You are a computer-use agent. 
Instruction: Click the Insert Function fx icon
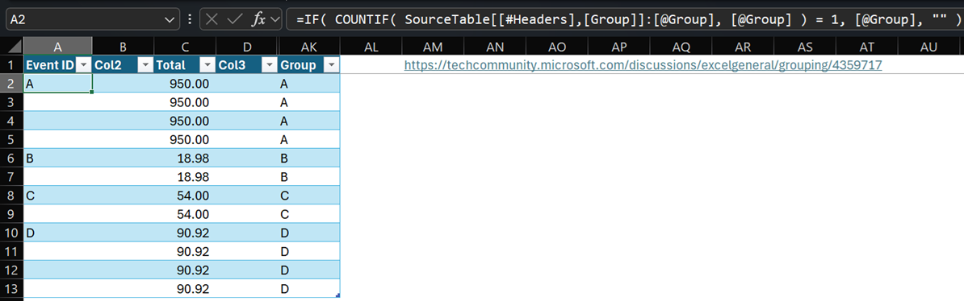tap(259, 19)
